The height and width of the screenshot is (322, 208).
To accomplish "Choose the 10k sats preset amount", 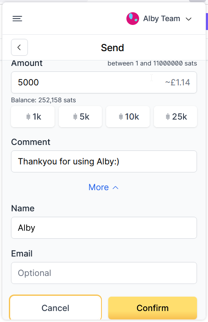I will 128,117.
